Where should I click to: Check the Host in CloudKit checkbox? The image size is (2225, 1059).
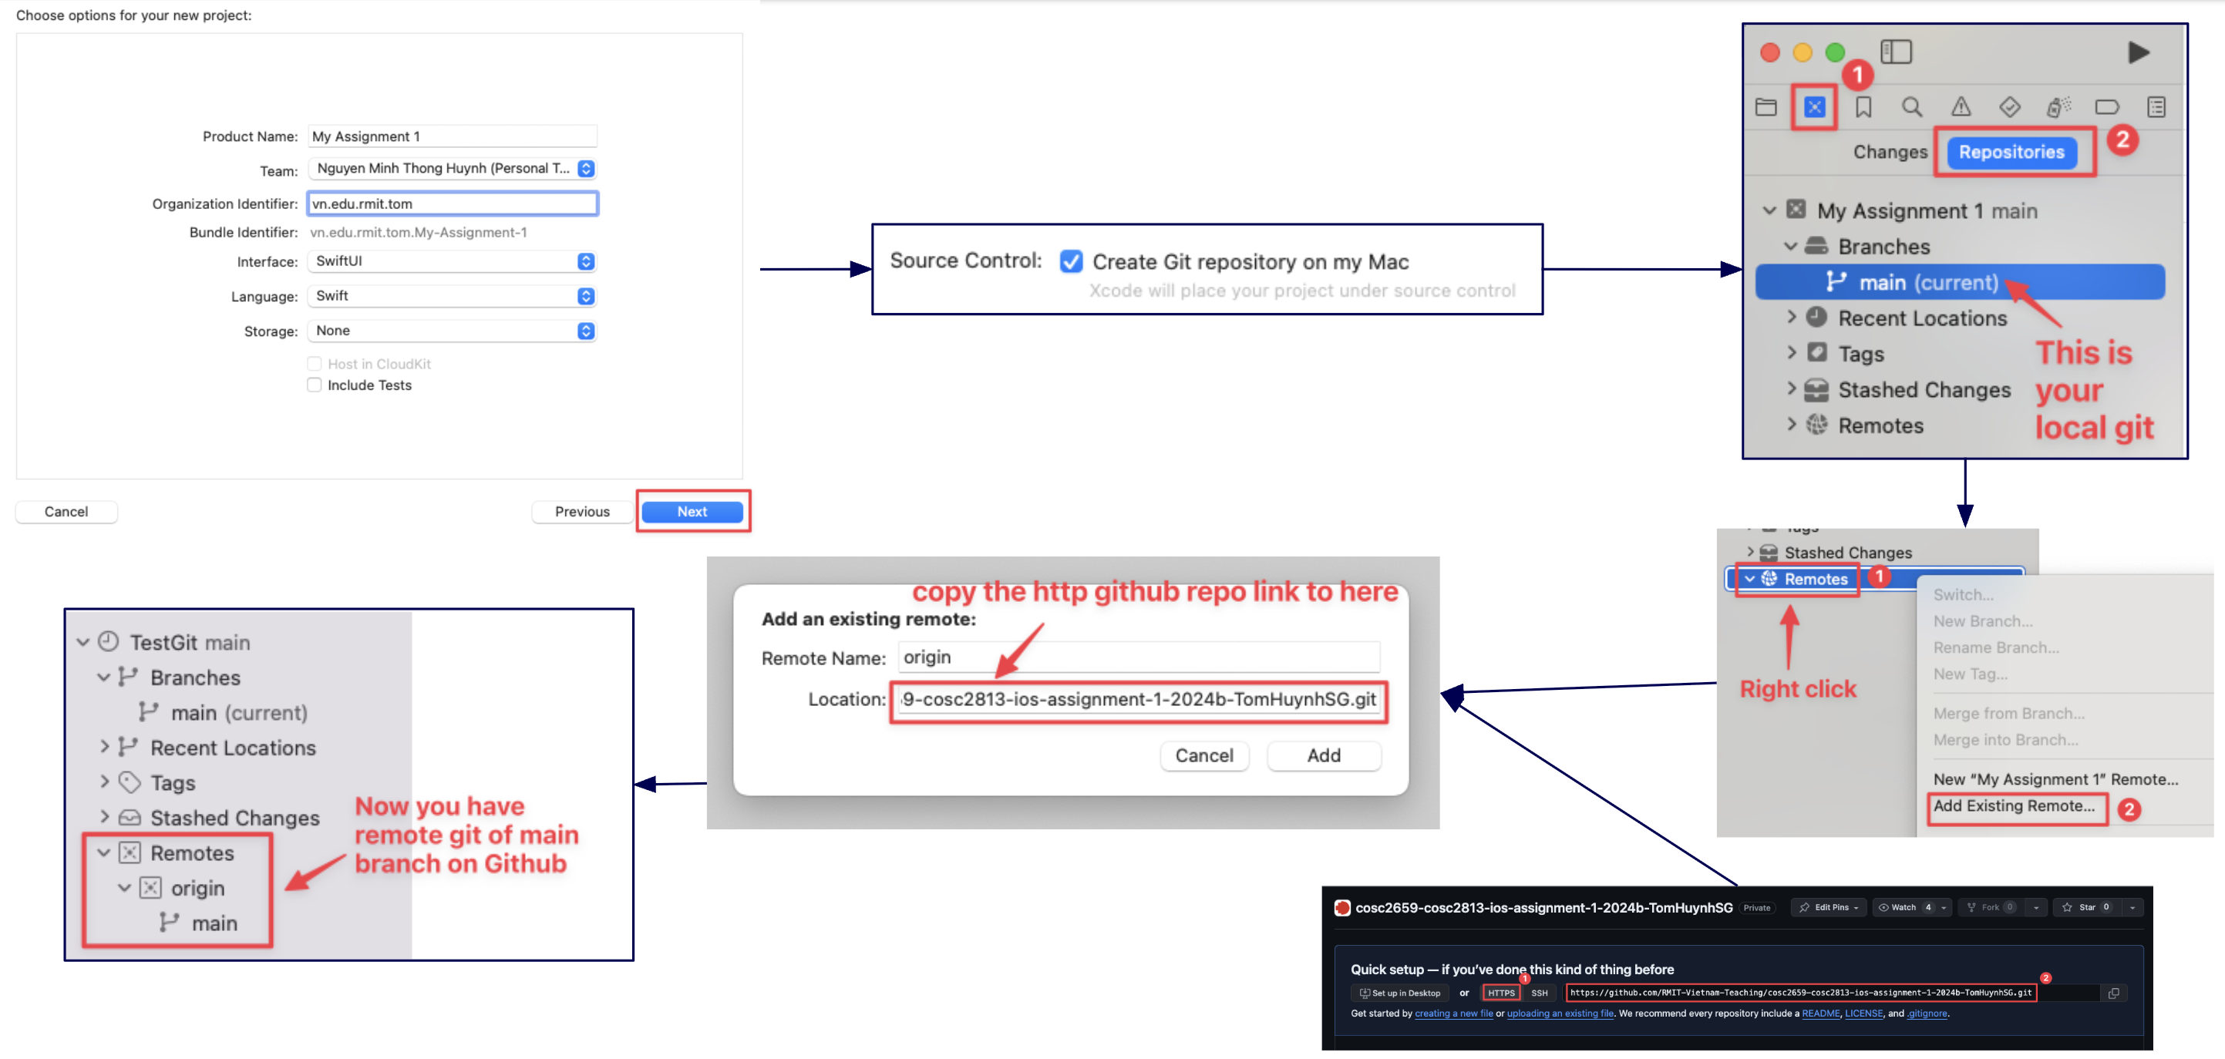[315, 363]
